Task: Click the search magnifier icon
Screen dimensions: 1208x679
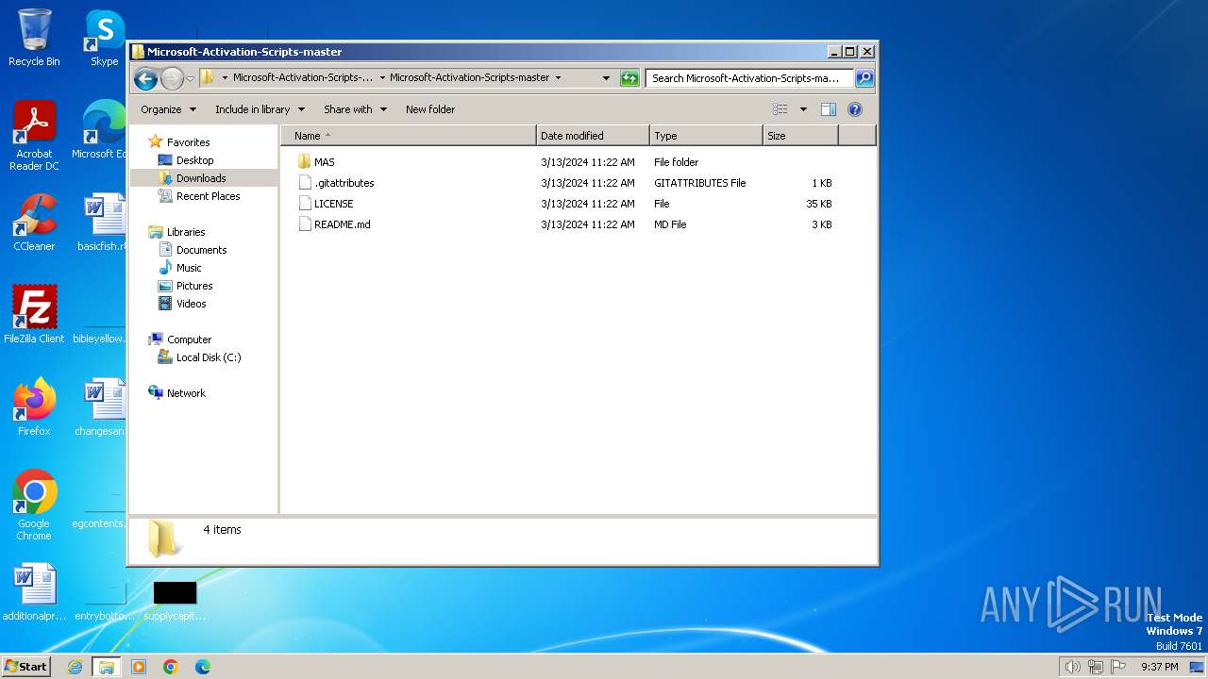Action: pyautogui.click(x=864, y=78)
